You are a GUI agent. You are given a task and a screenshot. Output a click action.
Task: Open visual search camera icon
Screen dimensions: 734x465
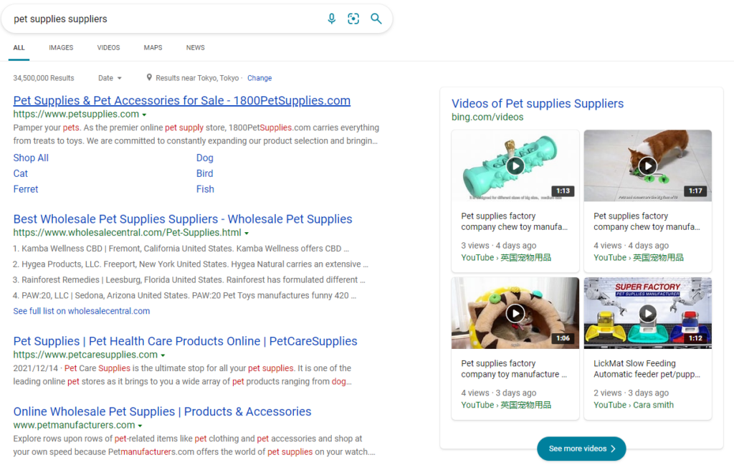(x=353, y=19)
